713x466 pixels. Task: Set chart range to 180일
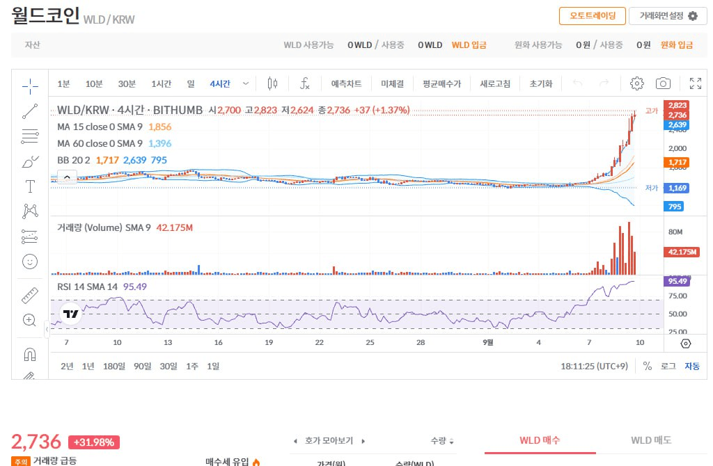click(x=114, y=366)
